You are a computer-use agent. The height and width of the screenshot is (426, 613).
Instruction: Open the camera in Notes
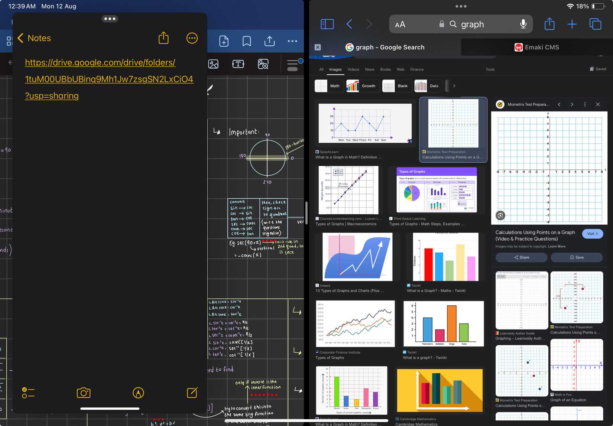coord(83,393)
